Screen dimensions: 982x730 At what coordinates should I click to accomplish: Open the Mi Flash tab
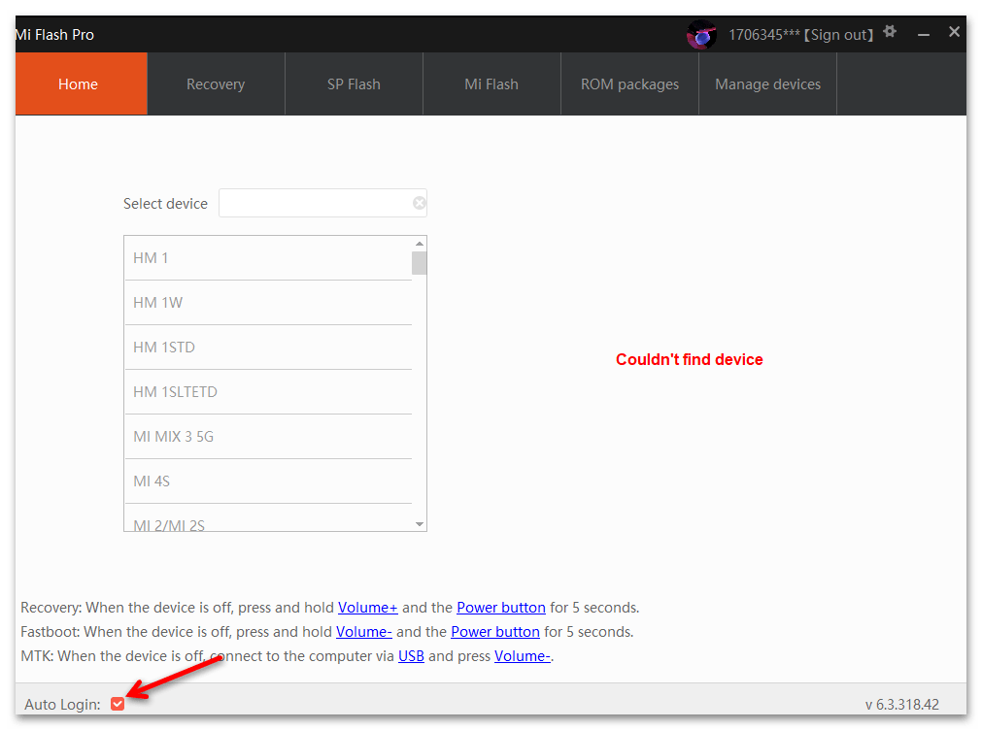pos(491,83)
